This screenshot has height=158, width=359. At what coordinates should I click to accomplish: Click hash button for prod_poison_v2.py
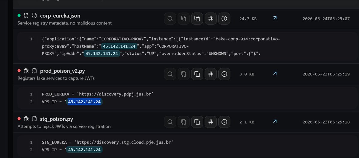210,74
